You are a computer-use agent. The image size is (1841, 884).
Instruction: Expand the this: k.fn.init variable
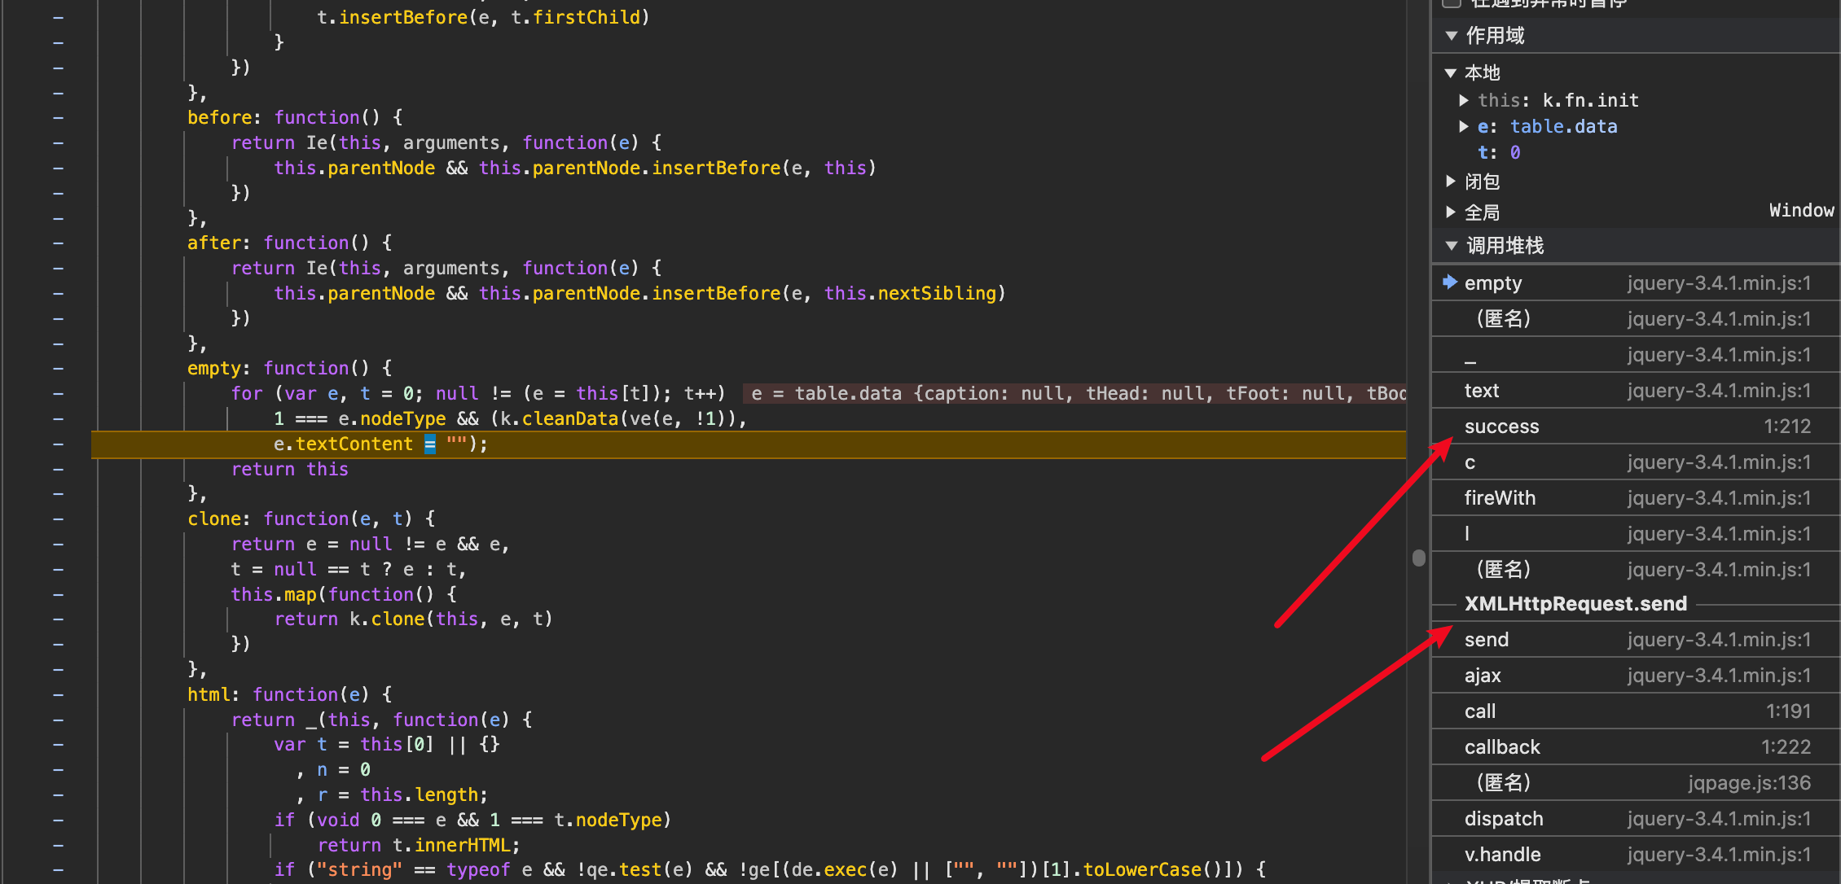pos(1464,100)
